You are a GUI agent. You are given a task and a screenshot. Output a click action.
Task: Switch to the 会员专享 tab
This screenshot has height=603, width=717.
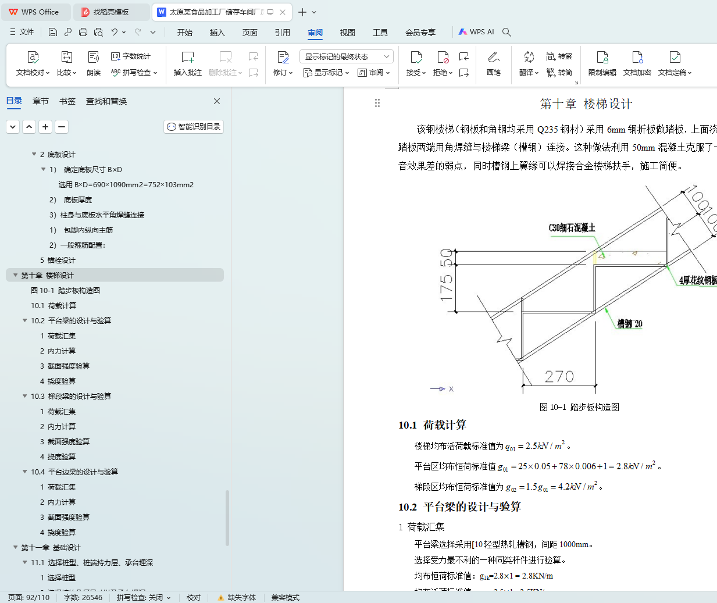[x=420, y=33]
